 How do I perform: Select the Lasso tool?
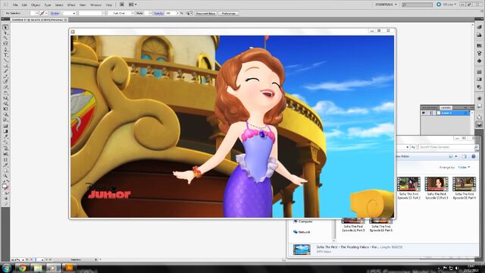click(x=5, y=44)
